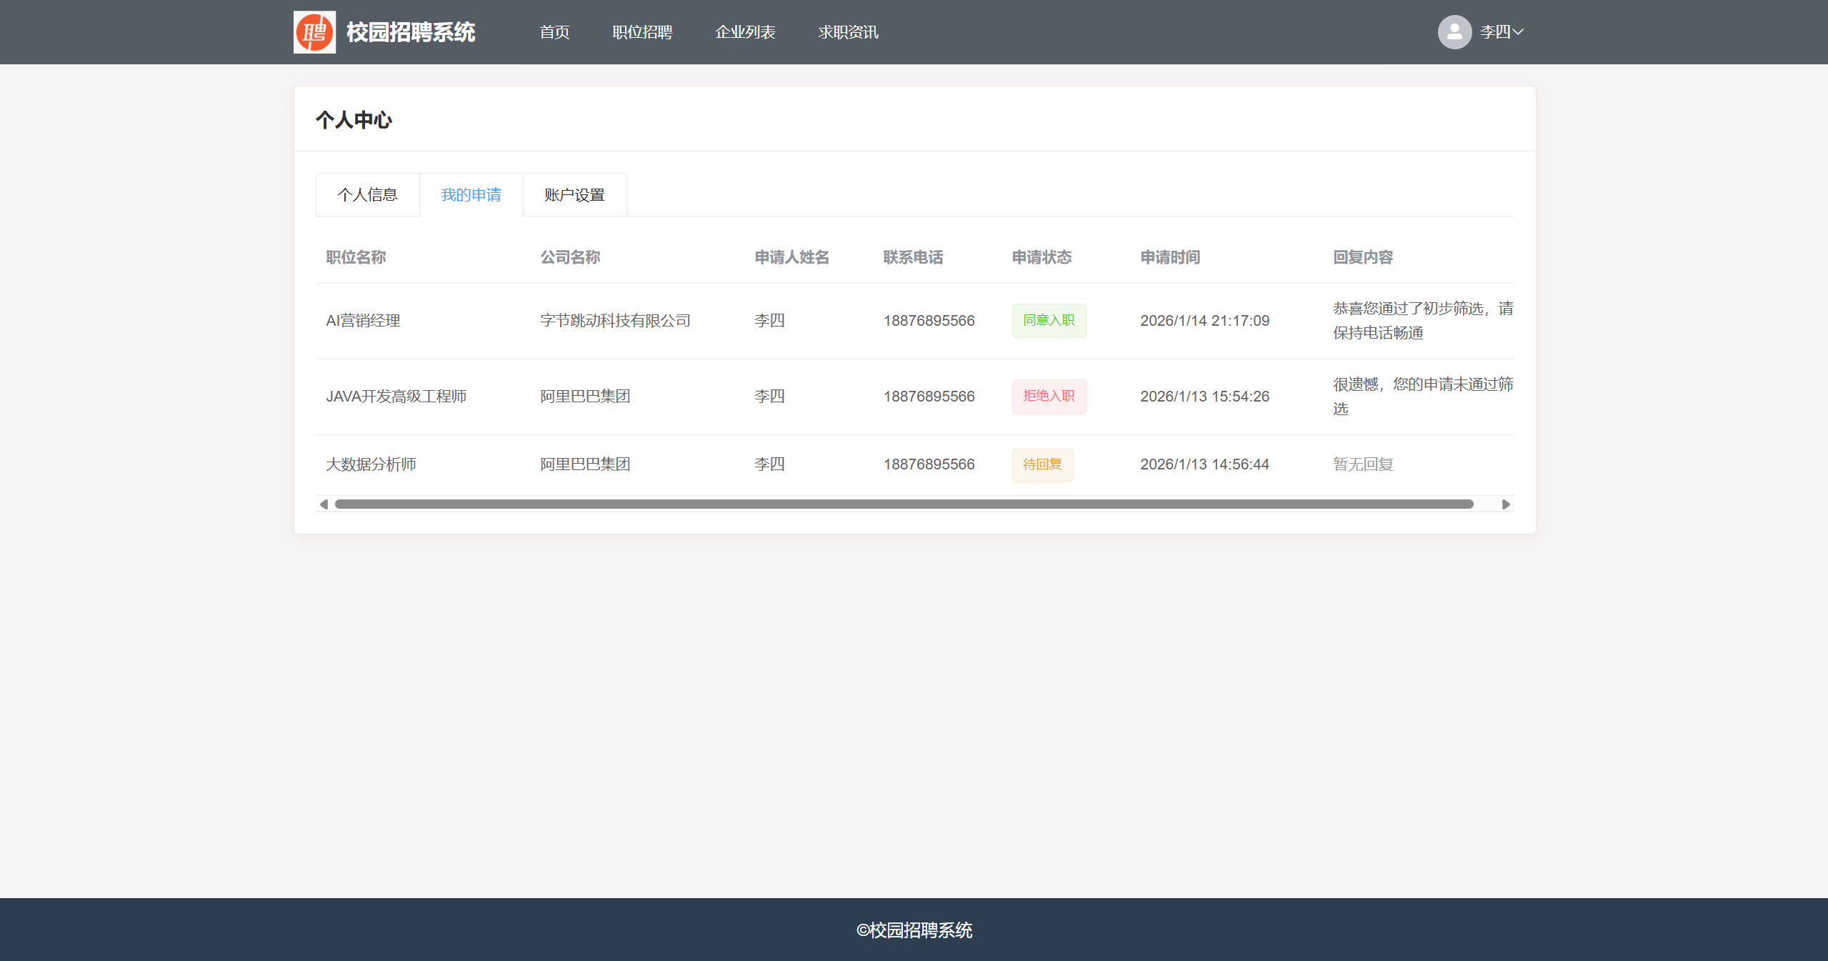
Task: Navigate to 求职资讯
Action: point(848,32)
